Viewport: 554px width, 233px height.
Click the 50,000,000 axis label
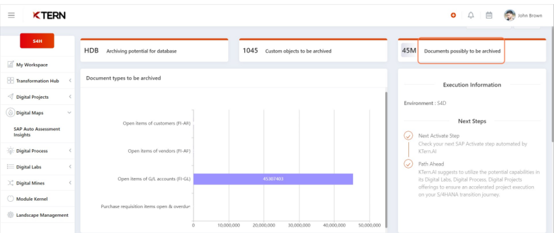369,225
